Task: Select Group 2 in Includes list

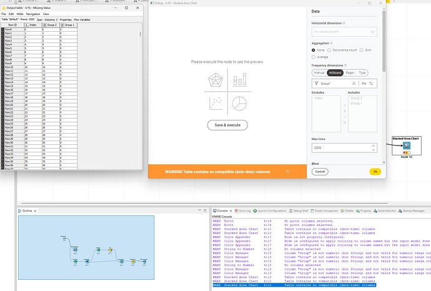Action: coord(356,98)
